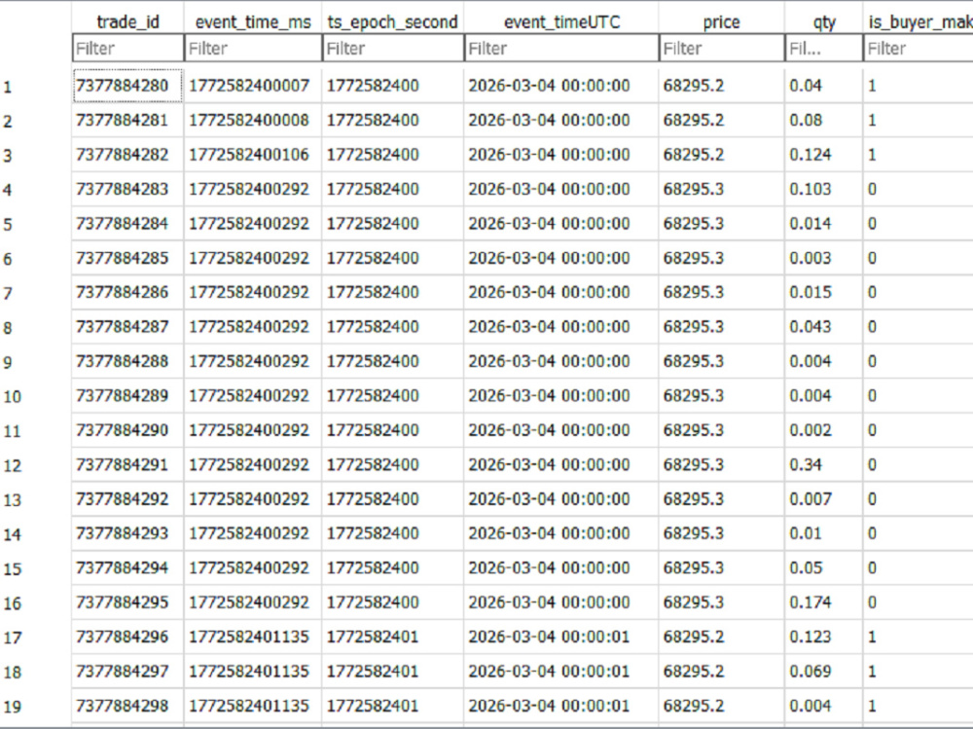Select qty cell 0.01
This screenshot has height=729, width=973.
(824, 533)
